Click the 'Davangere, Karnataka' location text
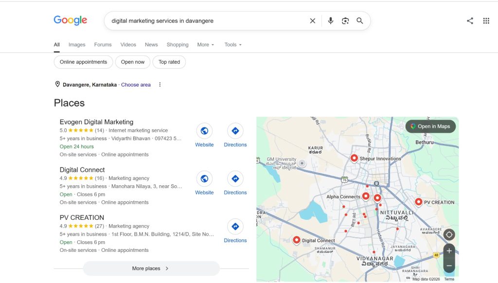 click(89, 85)
